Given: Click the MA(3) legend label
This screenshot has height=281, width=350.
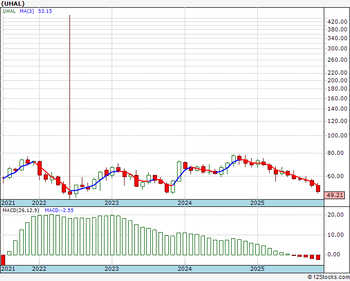Looking at the screenshot, I should 27,11.
